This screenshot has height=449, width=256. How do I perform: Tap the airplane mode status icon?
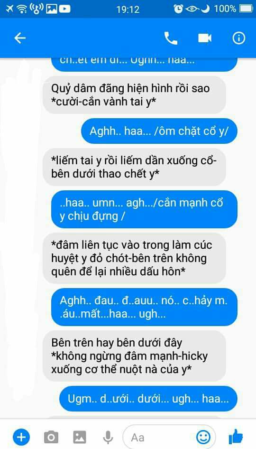tap(9, 9)
